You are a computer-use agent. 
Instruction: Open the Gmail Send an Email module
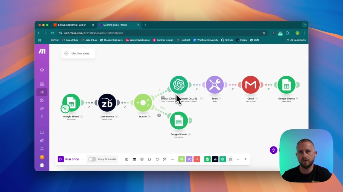point(251,85)
